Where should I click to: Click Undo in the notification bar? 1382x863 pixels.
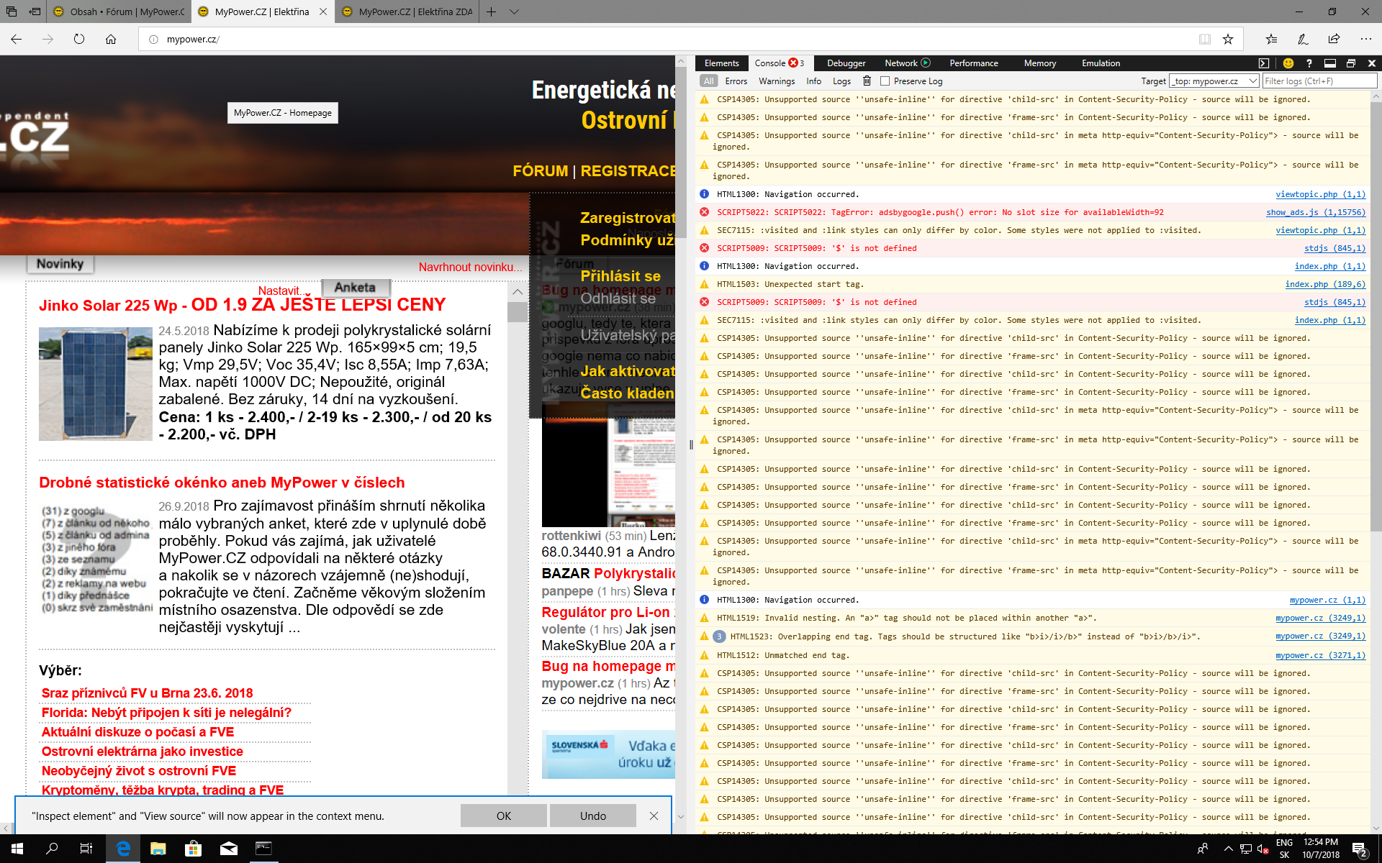tap(593, 816)
